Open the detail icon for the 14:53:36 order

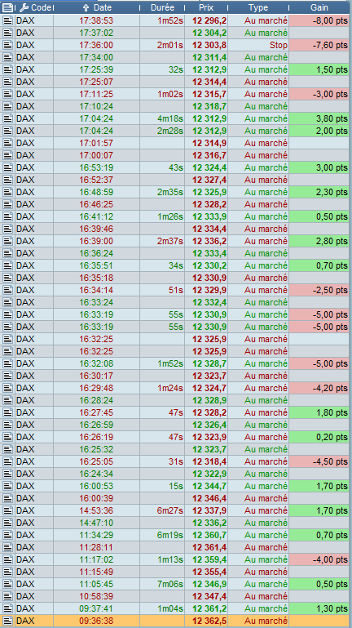(x=7, y=510)
